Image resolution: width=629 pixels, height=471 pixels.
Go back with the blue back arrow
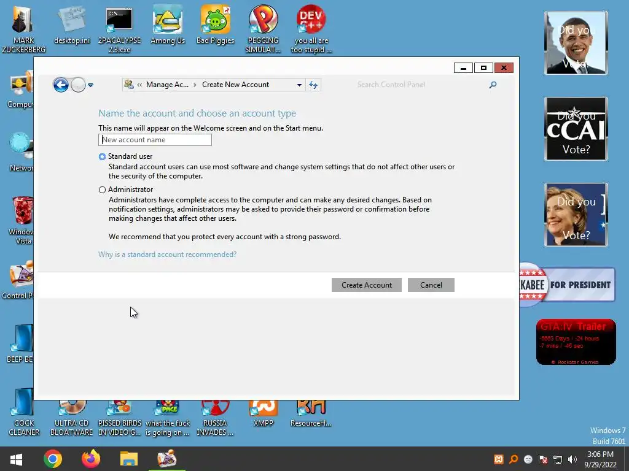[x=61, y=85]
